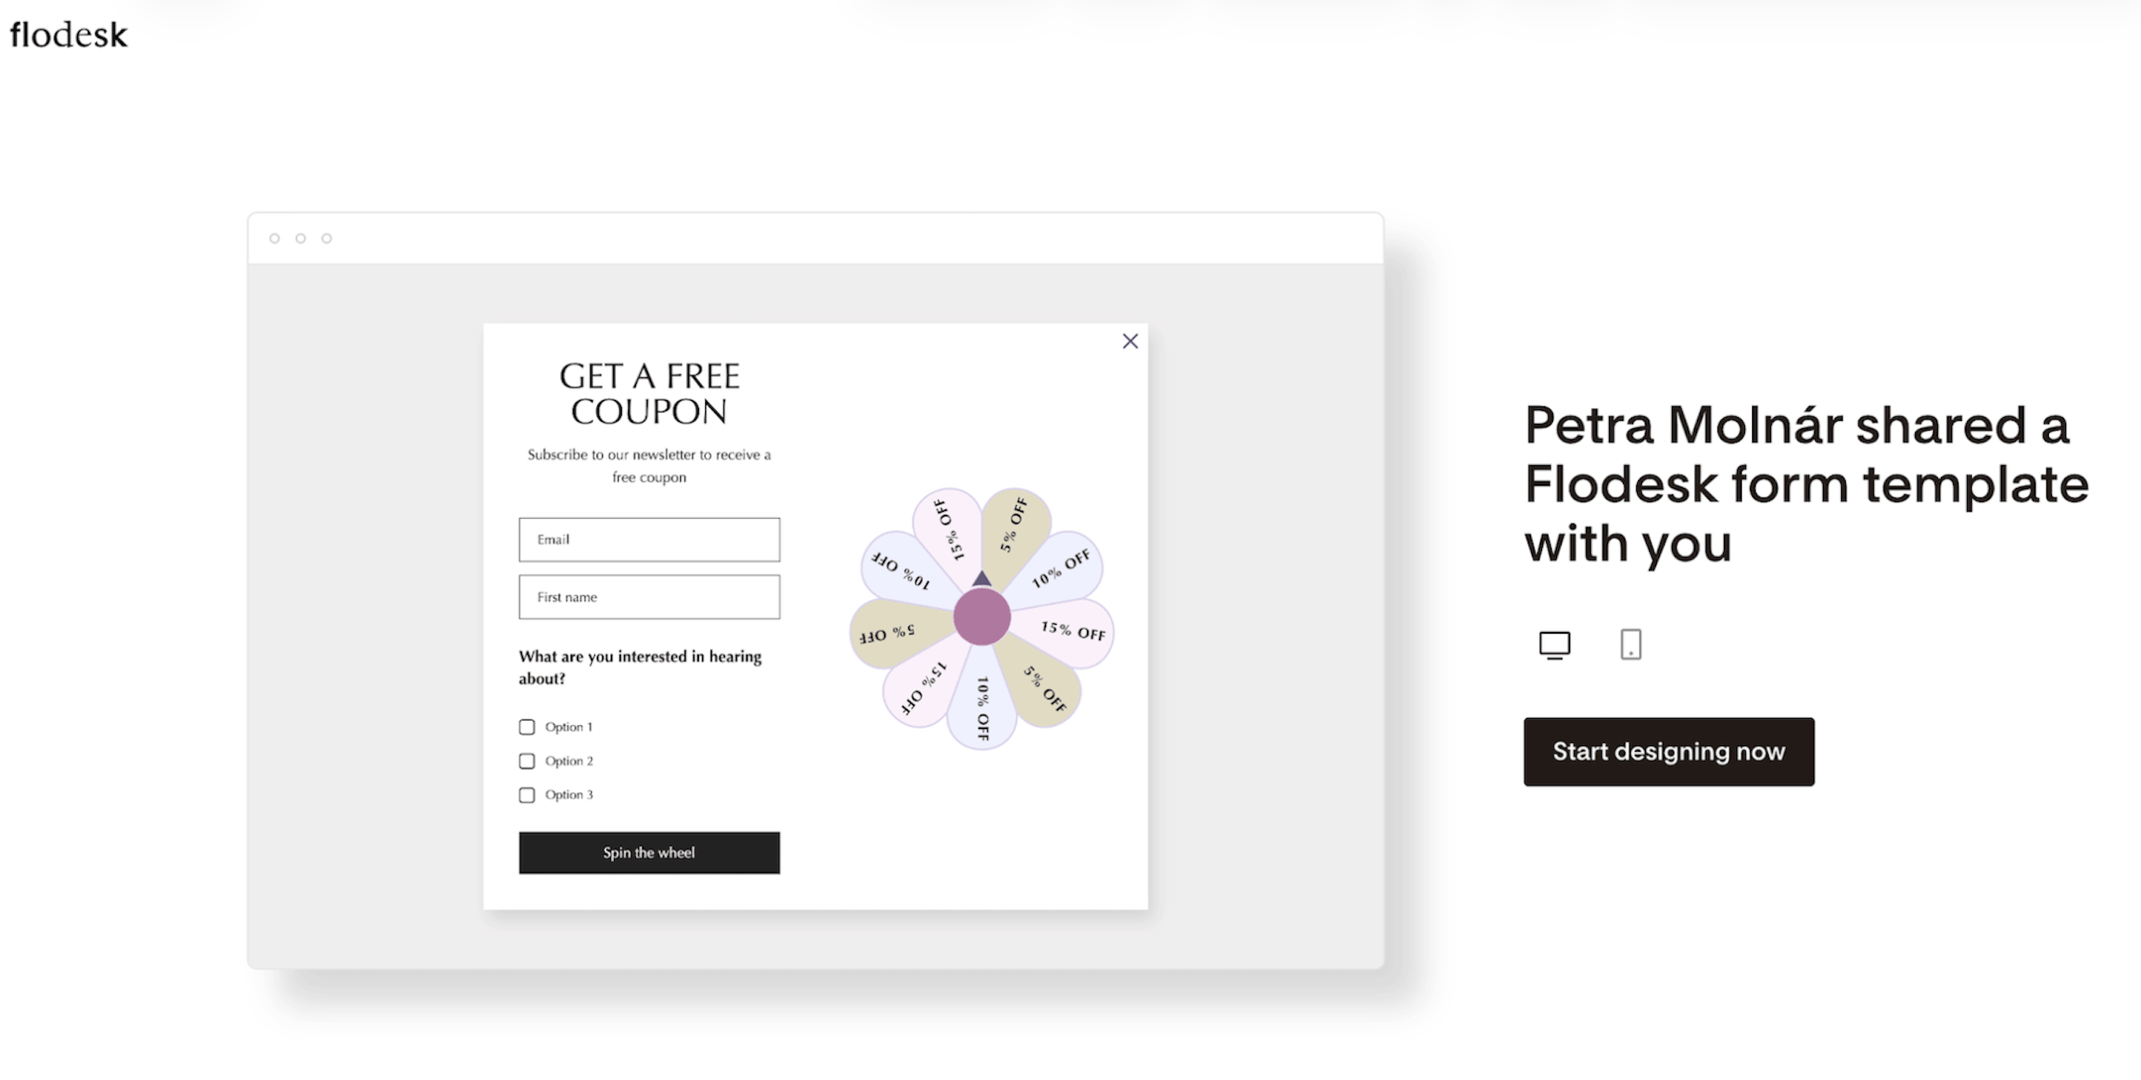Check the Option 1 checkbox
The height and width of the screenshot is (1080, 2141).
527,727
